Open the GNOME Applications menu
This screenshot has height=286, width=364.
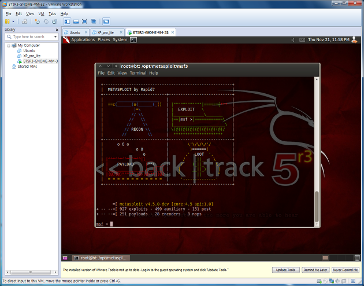pyautogui.click(x=83, y=40)
